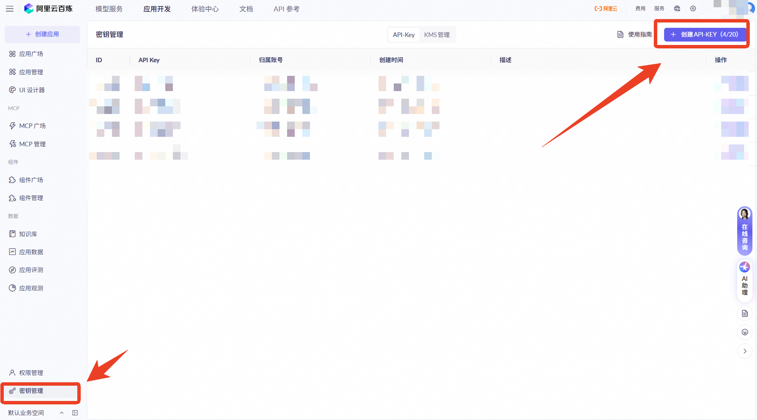Select the API-Key tab
This screenshot has height=420, width=757.
[x=404, y=35]
